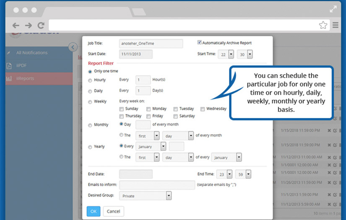Image resolution: width=346 pixels, height=220 pixels.
Task: Click the Hourly 'Every' hours input
Action: pyautogui.click(x=143, y=80)
